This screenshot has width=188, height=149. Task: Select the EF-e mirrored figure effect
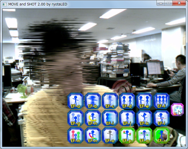pos(144,101)
